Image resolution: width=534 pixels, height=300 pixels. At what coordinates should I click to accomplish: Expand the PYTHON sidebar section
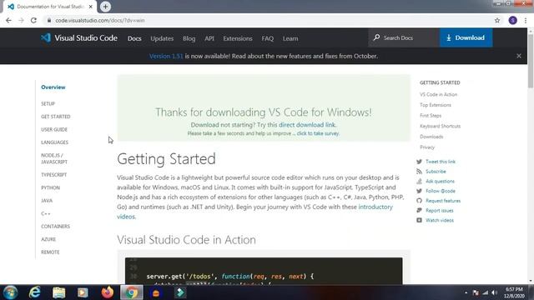[x=50, y=187]
